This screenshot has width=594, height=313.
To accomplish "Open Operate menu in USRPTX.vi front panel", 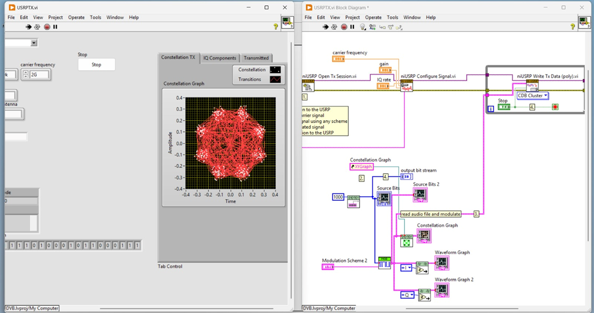I will [x=76, y=18].
